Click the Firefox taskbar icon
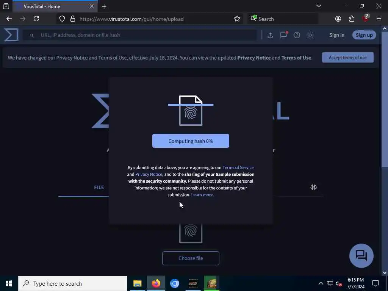The width and height of the screenshot is (388, 291). pyautogui.click(x=156, y=283)
